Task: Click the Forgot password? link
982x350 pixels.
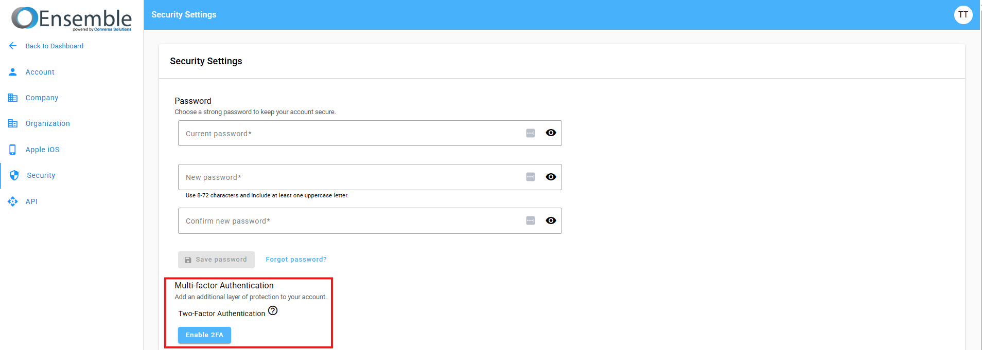Action: pos(296,260)
